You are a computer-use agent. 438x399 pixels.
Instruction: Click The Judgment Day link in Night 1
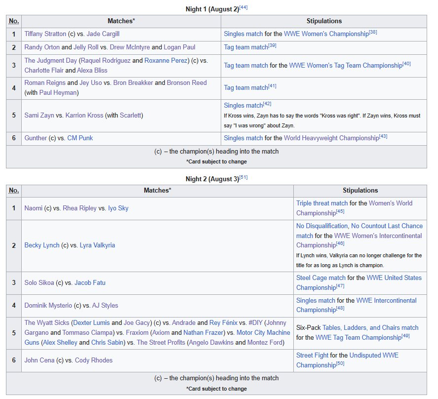pos(50,61)
